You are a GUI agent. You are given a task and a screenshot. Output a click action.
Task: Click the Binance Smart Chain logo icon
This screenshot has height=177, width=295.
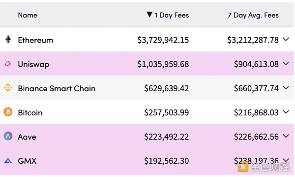pyautogui.click(x=8, y=88)
